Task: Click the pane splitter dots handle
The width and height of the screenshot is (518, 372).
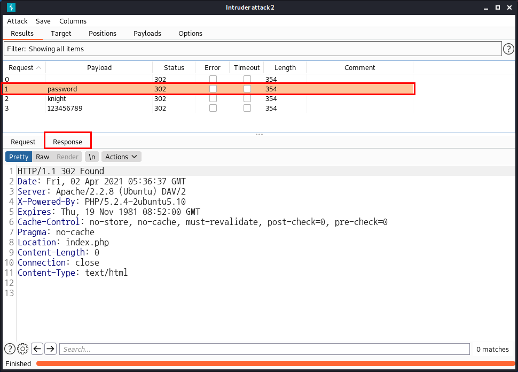Action: [x=259, y=135]
